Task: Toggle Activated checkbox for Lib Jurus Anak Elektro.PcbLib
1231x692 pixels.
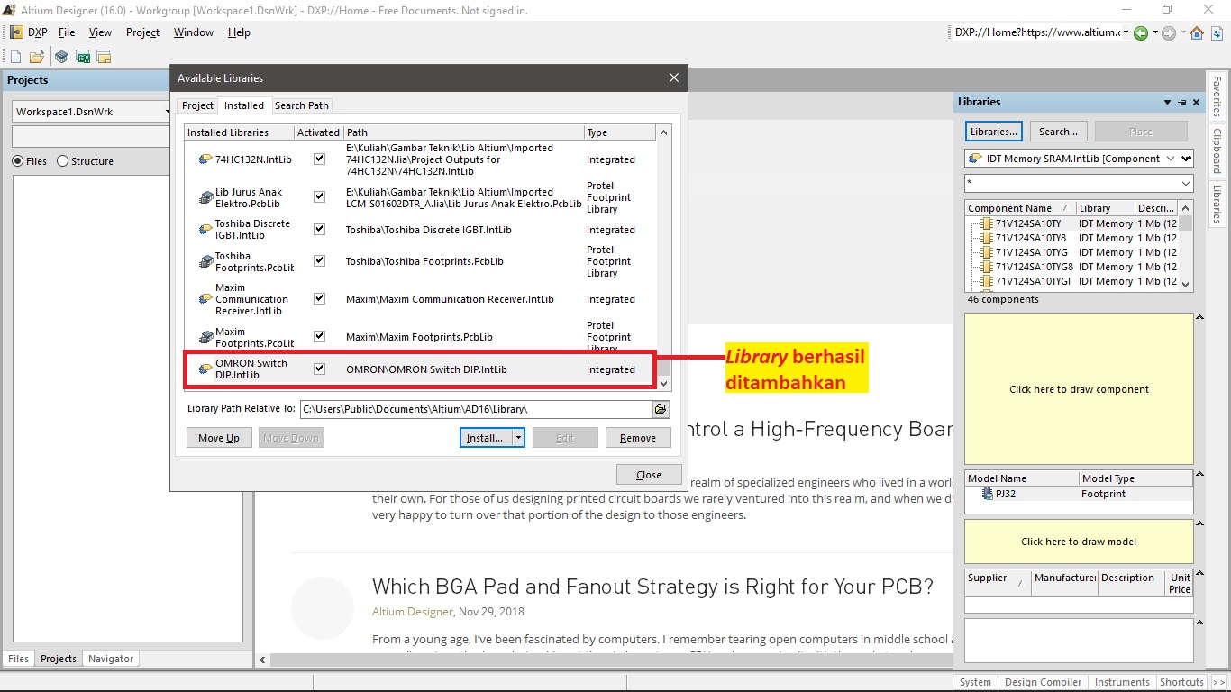Action: [x=319, y=196]
